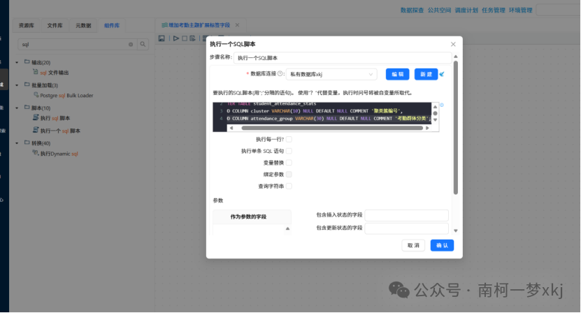Enable the 变量替换 checkbox
Image resolution: width=581 pixels, height=313 pixels.
pos(289,163)
